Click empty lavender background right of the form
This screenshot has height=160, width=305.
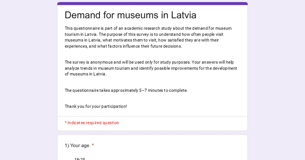(x=277, y=76)
